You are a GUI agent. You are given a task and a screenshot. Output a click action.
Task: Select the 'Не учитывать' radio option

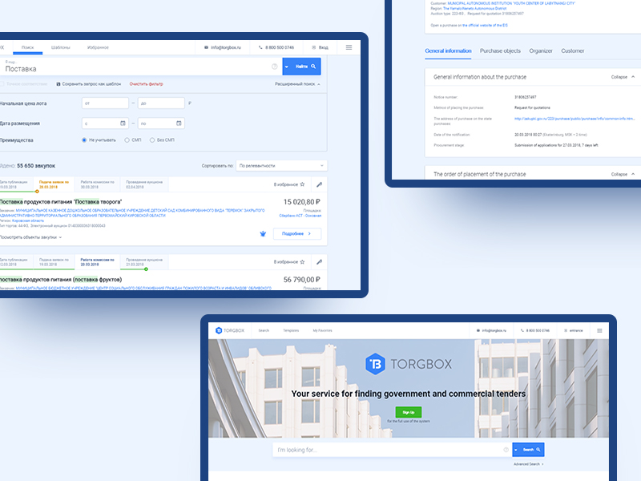tap(85, 140)
